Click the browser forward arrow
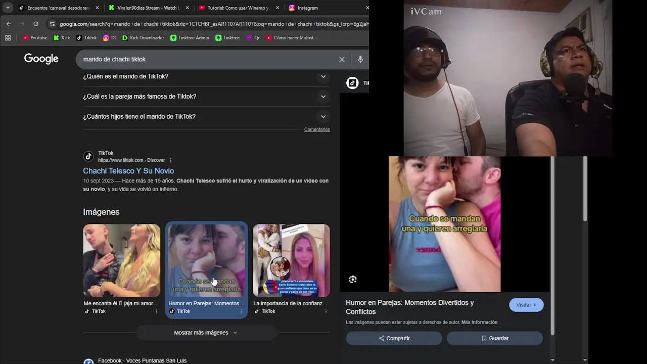The image size is (647, 364). coord(22,24)
